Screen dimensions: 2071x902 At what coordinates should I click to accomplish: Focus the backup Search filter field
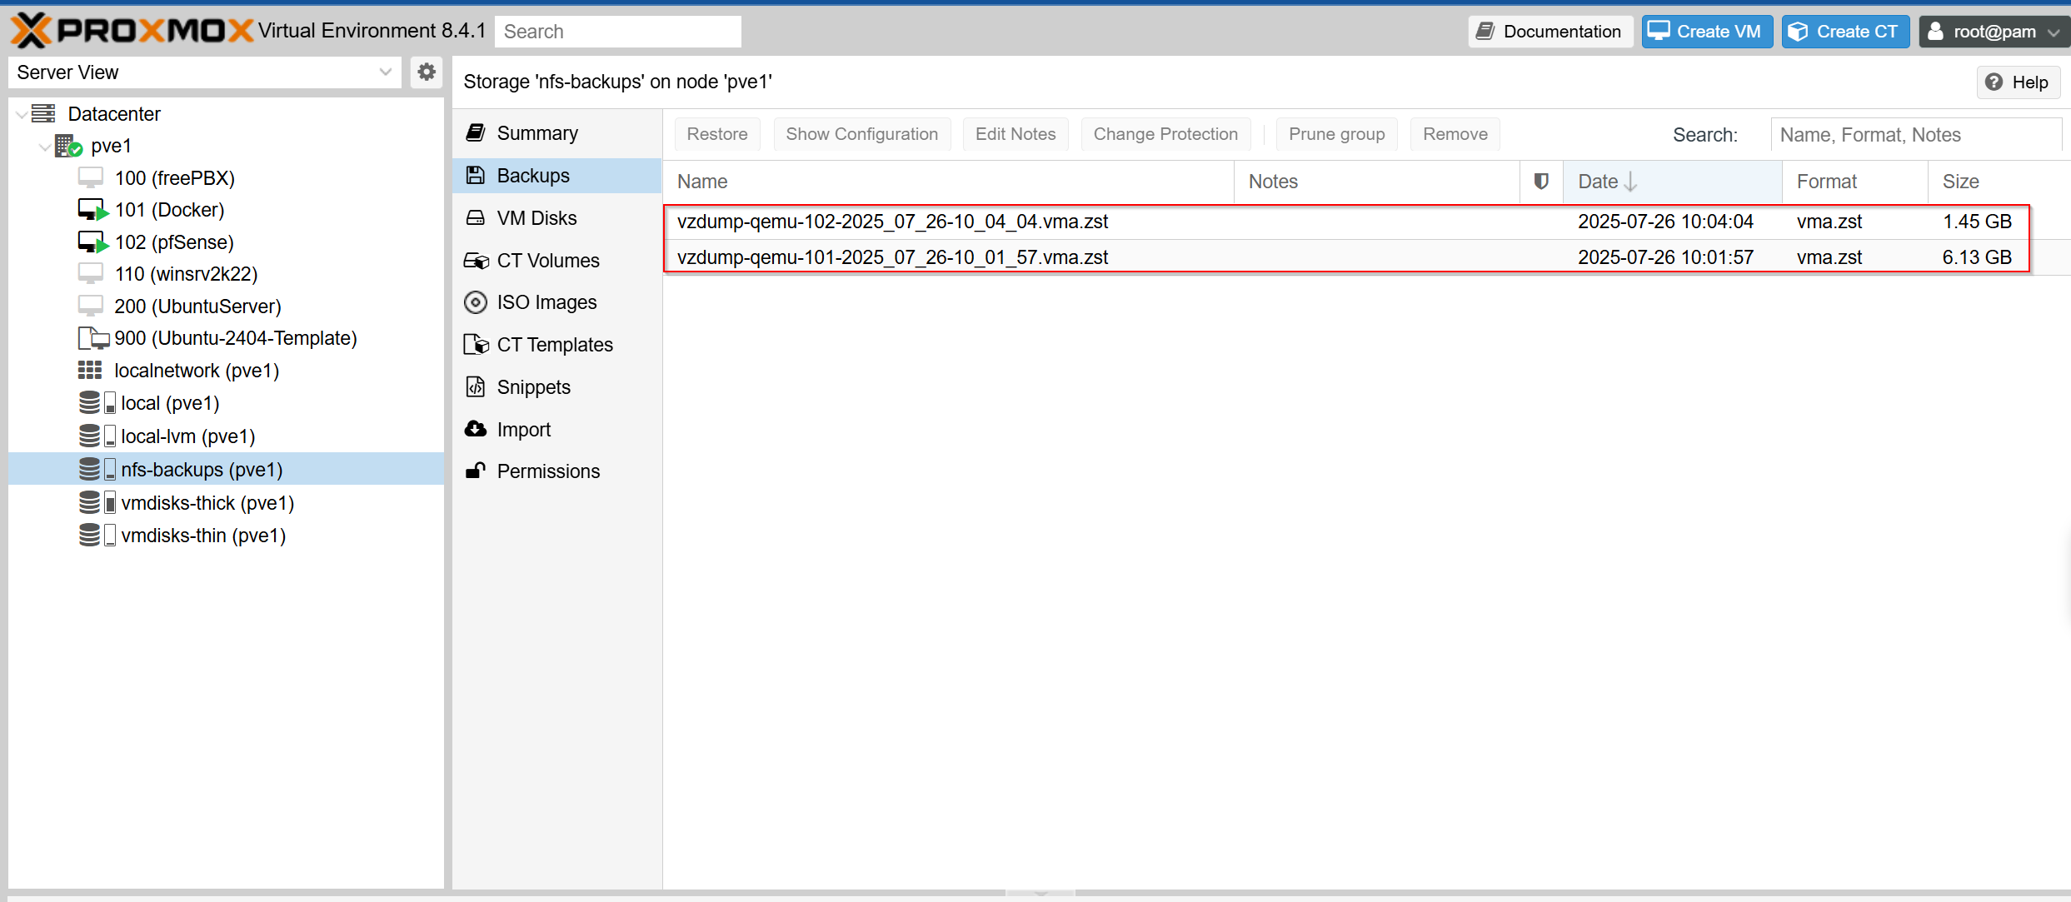1916,135
